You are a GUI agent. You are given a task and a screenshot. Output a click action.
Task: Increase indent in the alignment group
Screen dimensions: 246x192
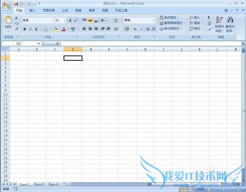coord(108,29)
